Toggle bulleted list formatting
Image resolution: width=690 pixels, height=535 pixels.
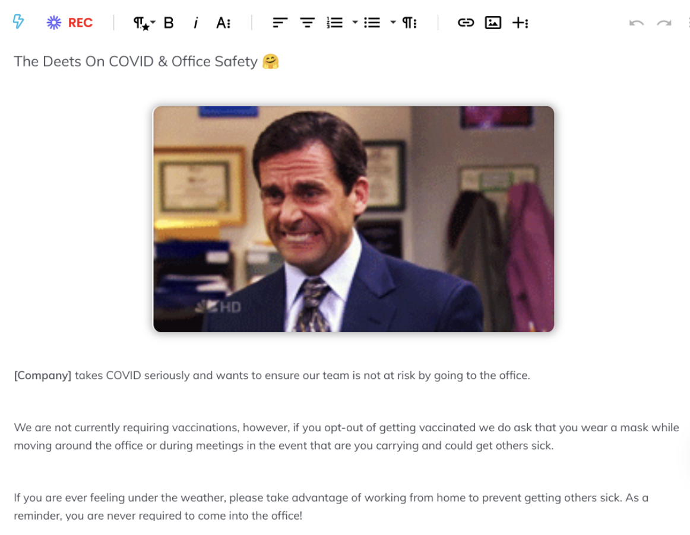(x=372, y=23)
